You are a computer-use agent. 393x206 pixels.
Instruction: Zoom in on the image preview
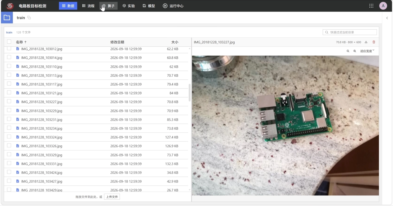355,51
